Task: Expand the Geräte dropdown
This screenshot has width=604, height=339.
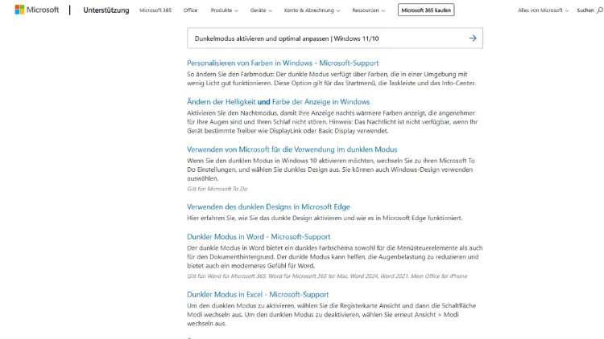Action: [261, 10]
